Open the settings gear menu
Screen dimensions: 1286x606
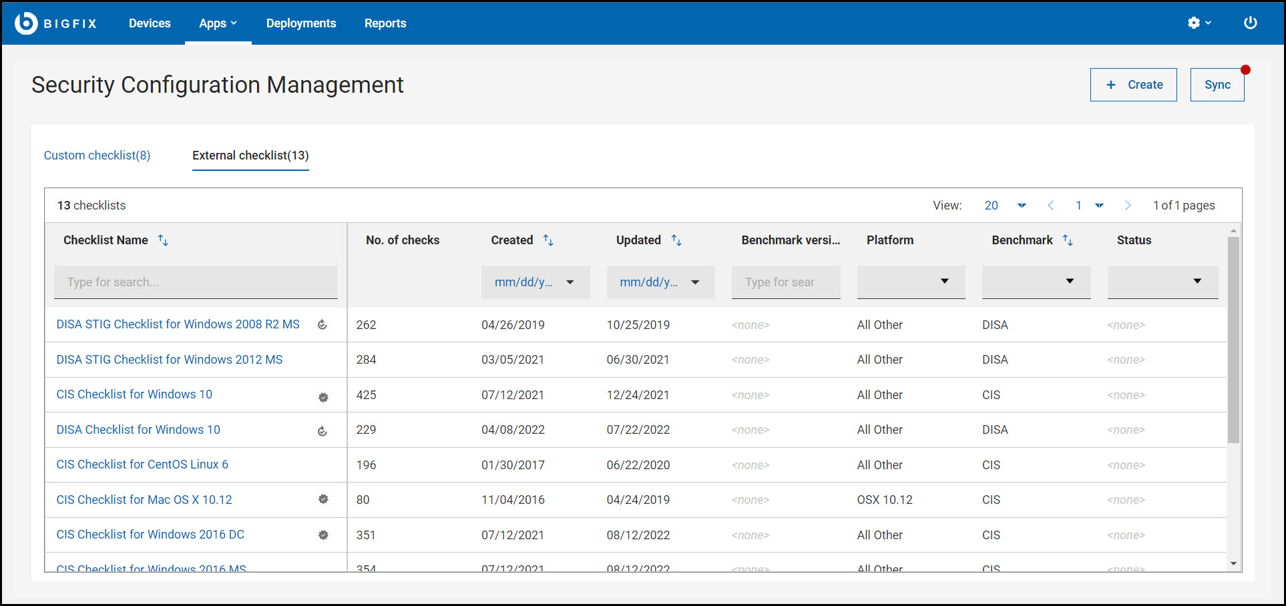point(1199,23)
